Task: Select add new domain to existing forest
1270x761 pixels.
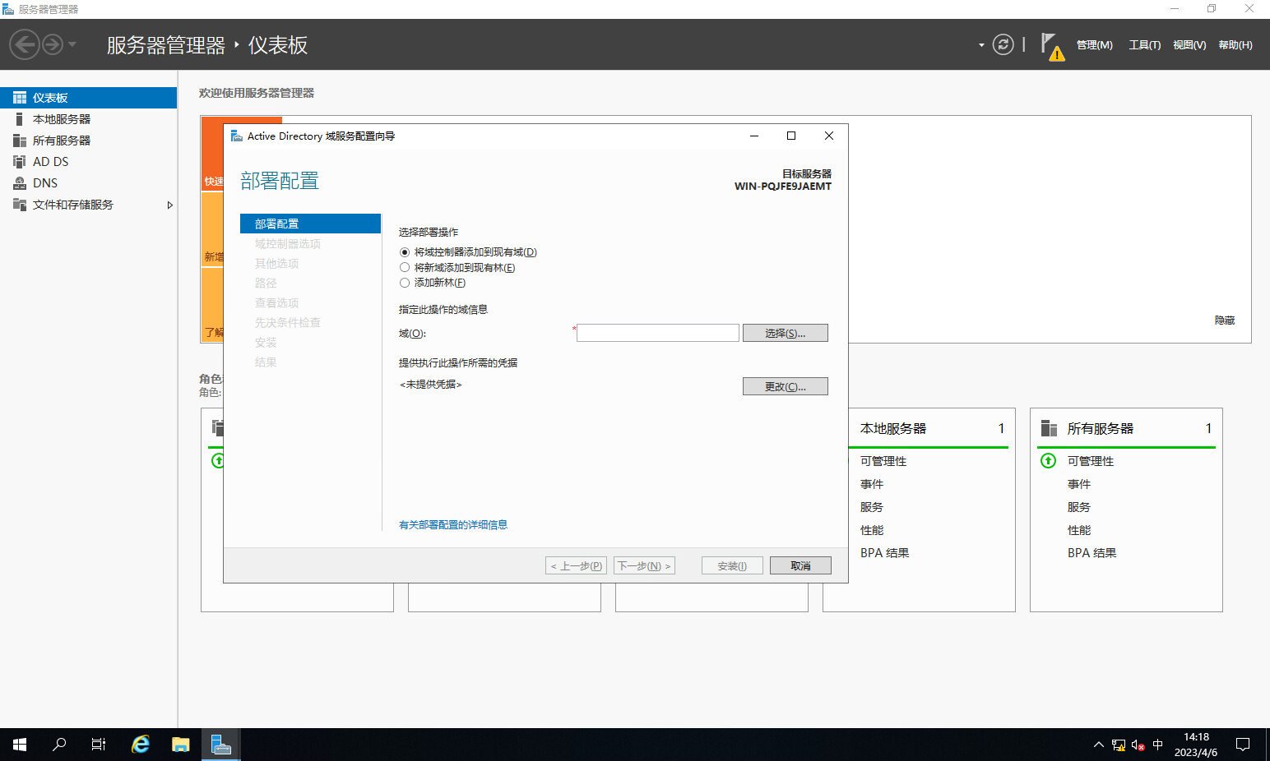Action: point(405,268)
